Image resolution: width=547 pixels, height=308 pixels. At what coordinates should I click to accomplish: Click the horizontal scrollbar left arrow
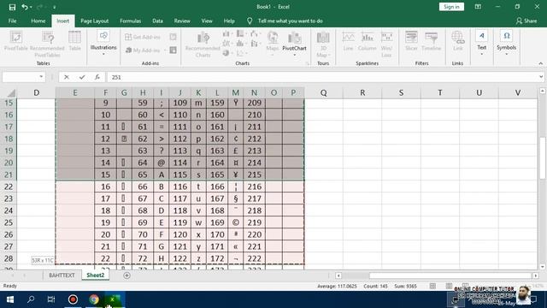click(338, 275)
